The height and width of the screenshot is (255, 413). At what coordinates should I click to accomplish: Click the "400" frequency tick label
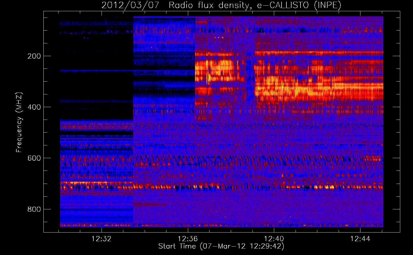[34, 107]
